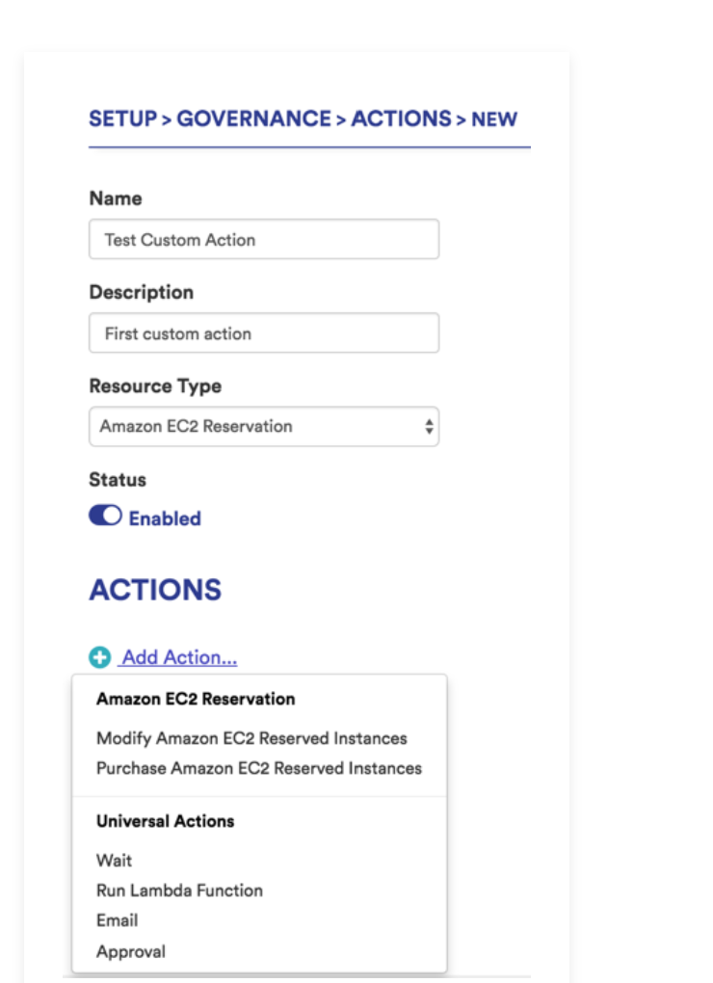Click the Add Action... link
Screen dimensions: 713x983
[x=179, y=657]
